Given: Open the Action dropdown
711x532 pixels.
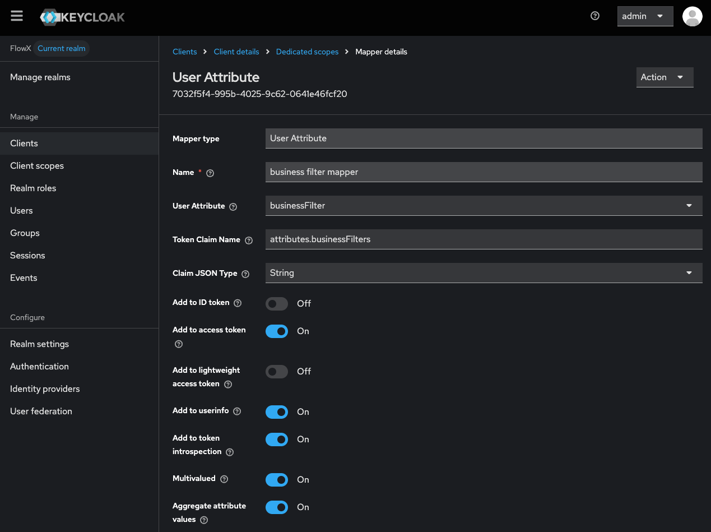Looking at the screenshot, I should (x=664, y=77).
